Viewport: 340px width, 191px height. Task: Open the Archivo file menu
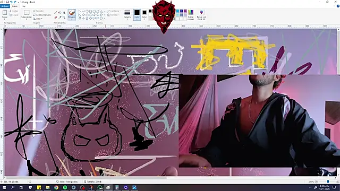pyautogui.click(x=5, y=6)
